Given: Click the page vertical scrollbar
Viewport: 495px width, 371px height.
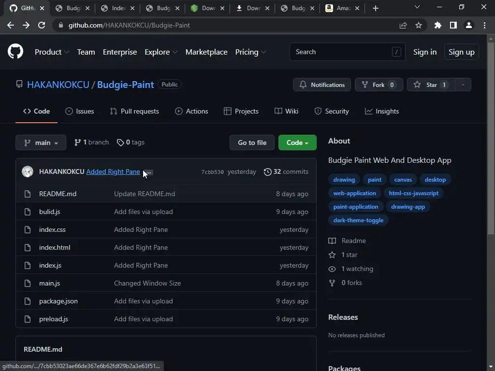Looking at the screenshot, I should click(491, 139).
